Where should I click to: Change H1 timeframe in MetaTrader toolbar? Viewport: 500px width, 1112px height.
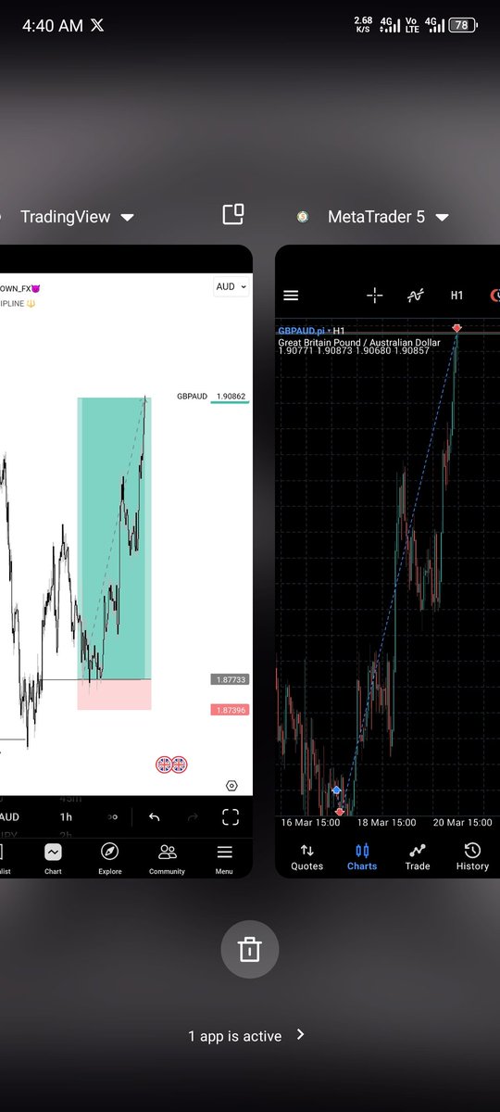(456, 296)
